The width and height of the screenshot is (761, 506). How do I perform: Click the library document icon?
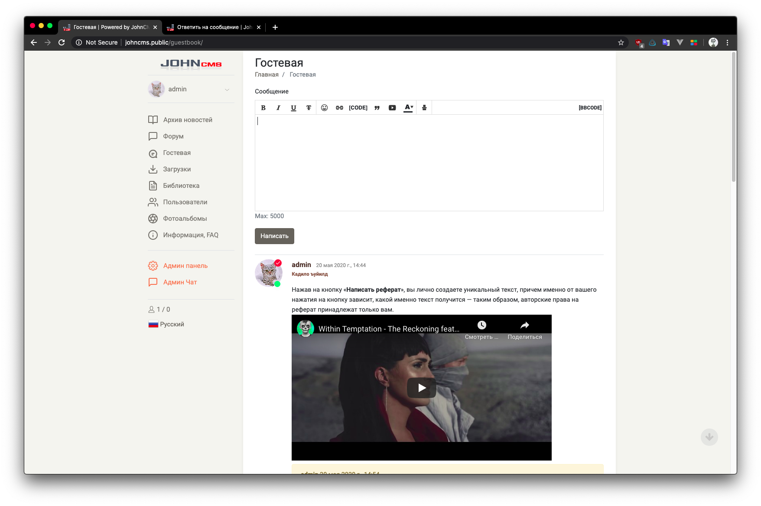pyautogui.click(x=153, y=186)
